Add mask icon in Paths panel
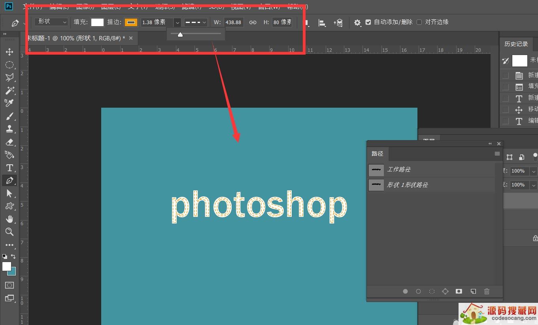The image size is (538, 325). [459, 291]
